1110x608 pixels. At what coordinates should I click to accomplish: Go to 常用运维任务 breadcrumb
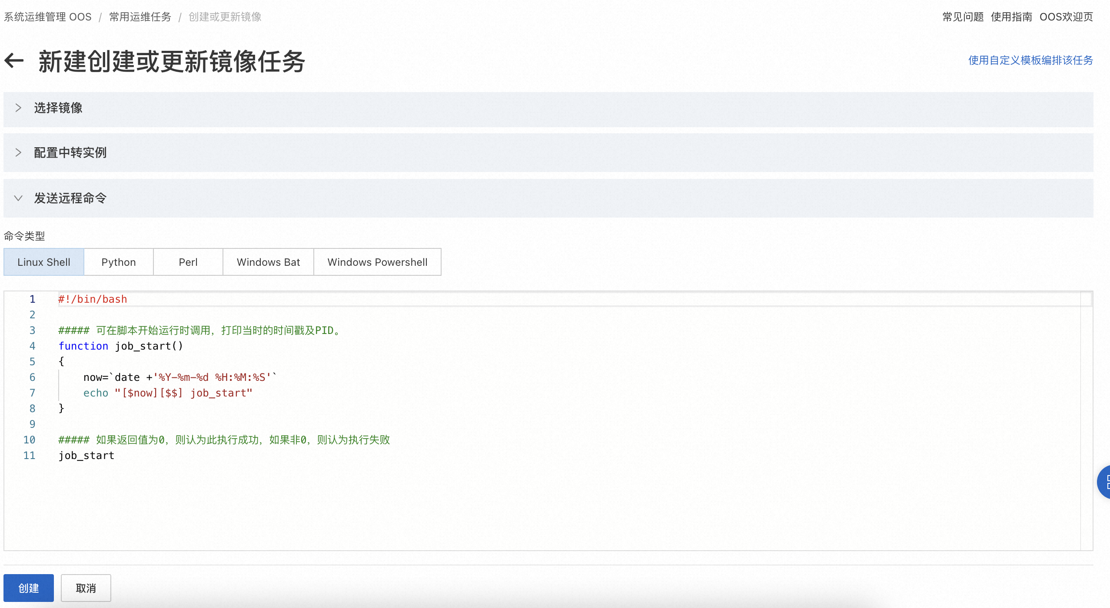click(x=140, y=17)
